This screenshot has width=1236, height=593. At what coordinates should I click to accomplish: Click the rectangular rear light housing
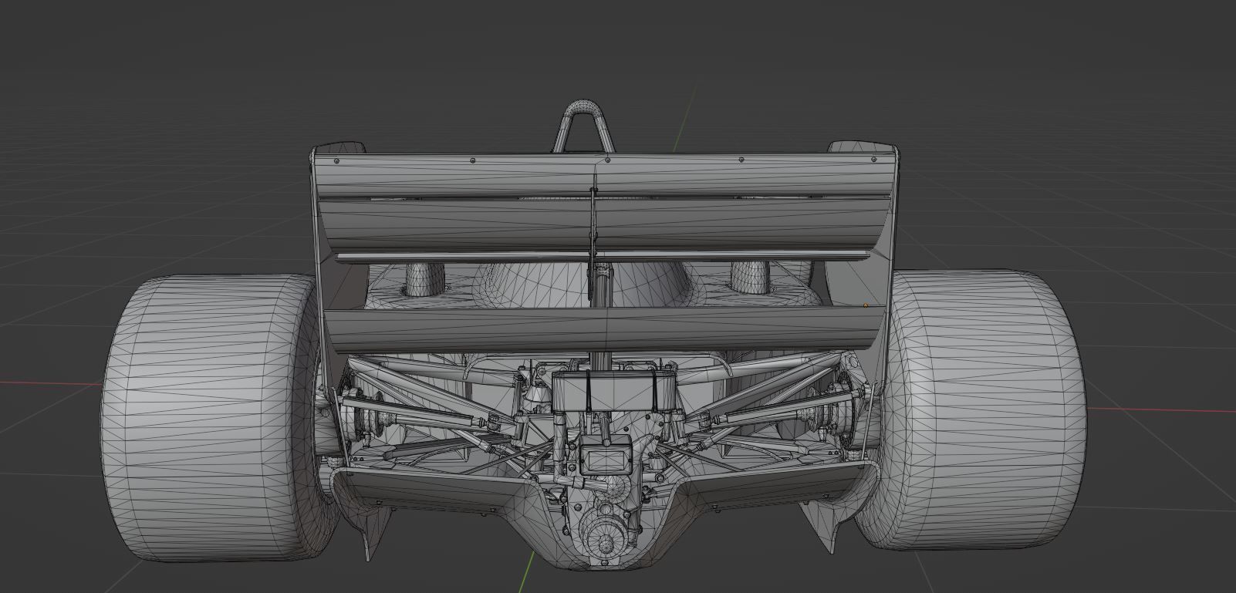[x=606, y=460]
